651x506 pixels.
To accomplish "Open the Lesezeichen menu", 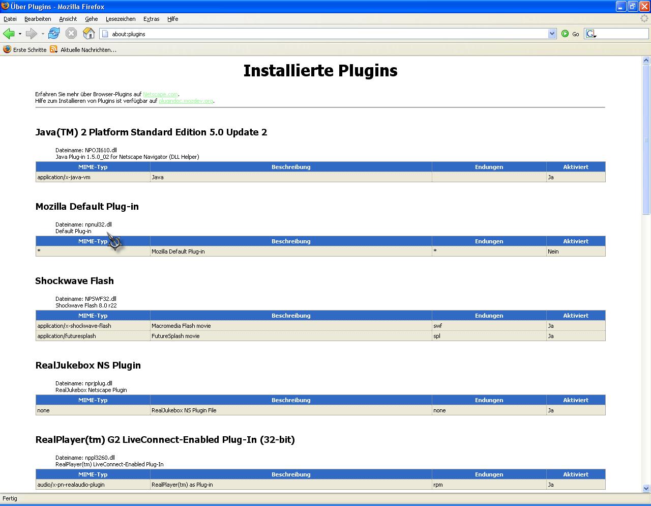I will [x=121, y=19].
